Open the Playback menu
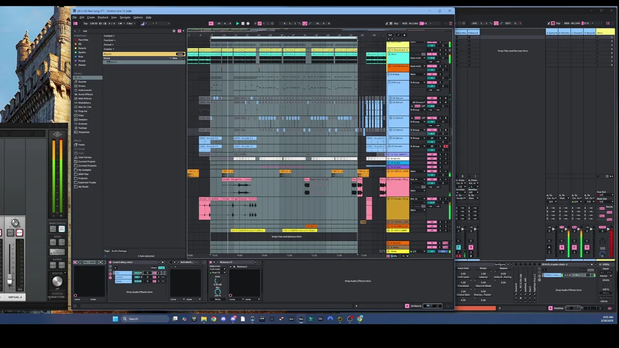This screenshot has width=619, height=348. pos(103,17)
